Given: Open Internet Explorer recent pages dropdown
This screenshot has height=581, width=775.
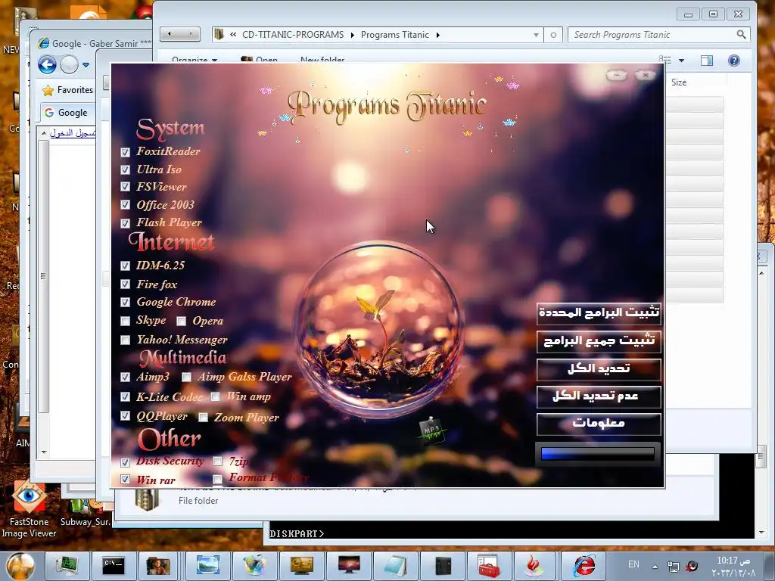Looking at the screenshot, I should pyautogui.click(x=86, y=65).
